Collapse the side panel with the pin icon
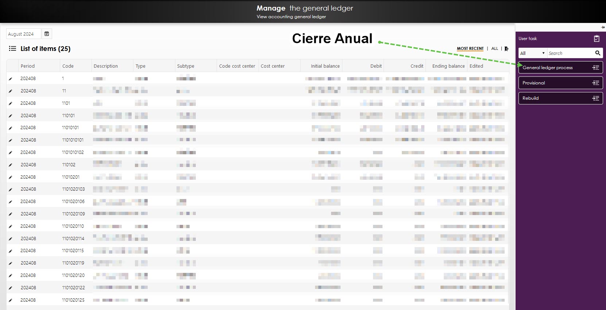This screenshot has width=606, height=310. click(603, 27)
